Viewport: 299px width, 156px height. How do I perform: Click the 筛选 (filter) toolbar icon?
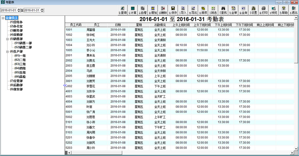coord(213,10)
